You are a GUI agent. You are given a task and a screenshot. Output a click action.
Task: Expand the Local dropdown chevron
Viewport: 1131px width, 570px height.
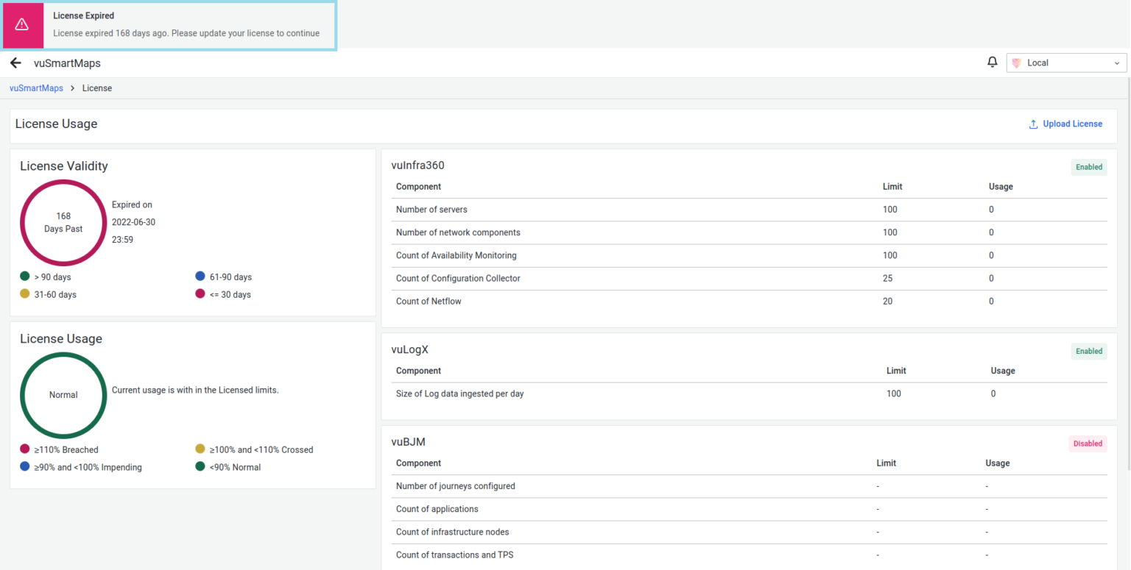tap(1116, 63)
